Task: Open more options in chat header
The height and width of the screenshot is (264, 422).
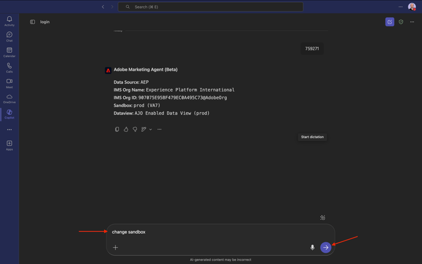Action: click(412, 22)
